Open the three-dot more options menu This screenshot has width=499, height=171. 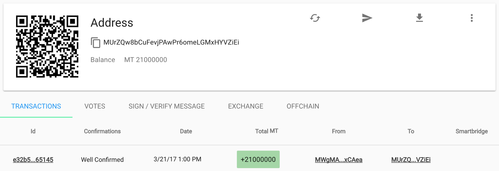[472, 18]
